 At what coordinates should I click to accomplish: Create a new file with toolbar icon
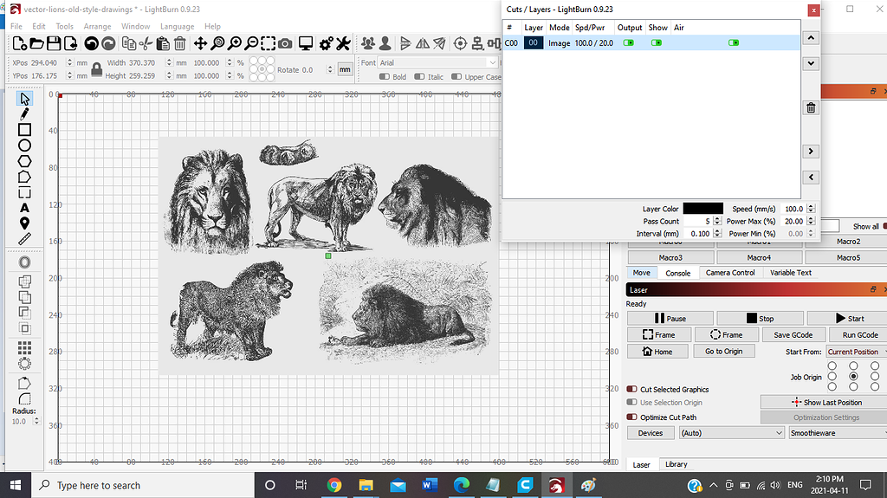click(x=19, y=43)
